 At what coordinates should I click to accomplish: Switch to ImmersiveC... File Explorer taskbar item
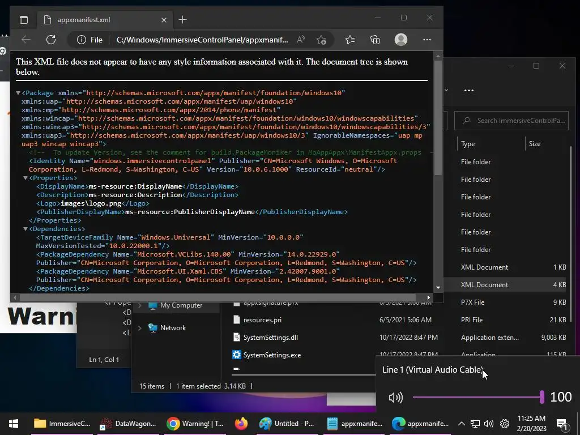tap(61, 424)
